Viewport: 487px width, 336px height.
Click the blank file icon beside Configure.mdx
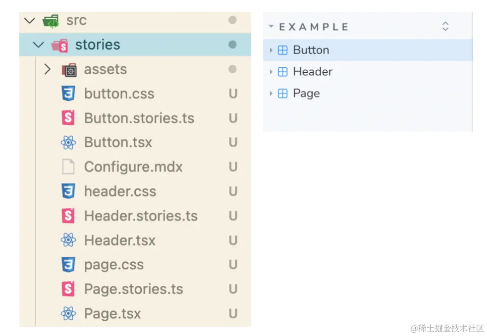(68, 167)
